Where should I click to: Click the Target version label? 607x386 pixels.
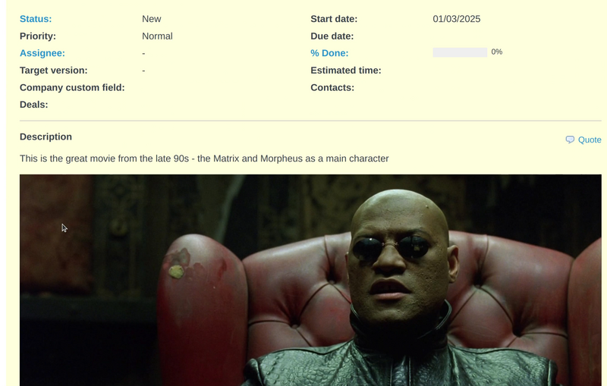pos(53,71)
